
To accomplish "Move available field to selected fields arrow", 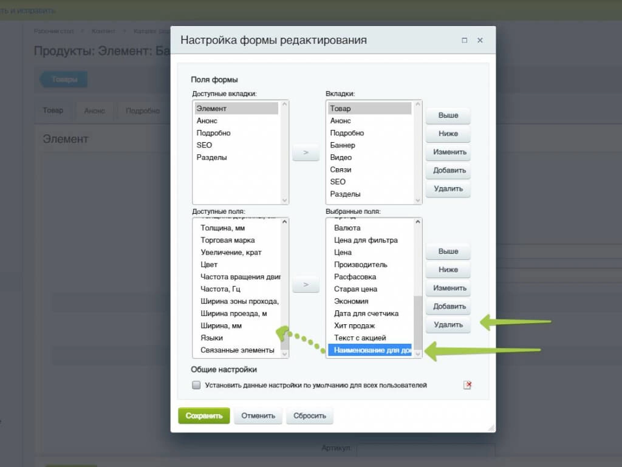I will pyautogui.click(x=306, y=285).
